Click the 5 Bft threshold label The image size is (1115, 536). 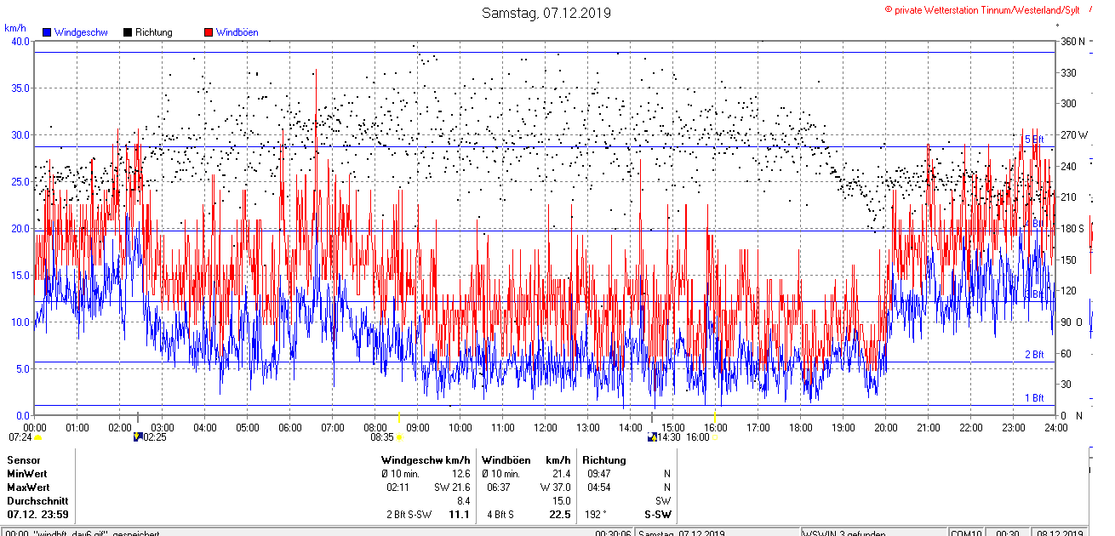(1033, 139)
